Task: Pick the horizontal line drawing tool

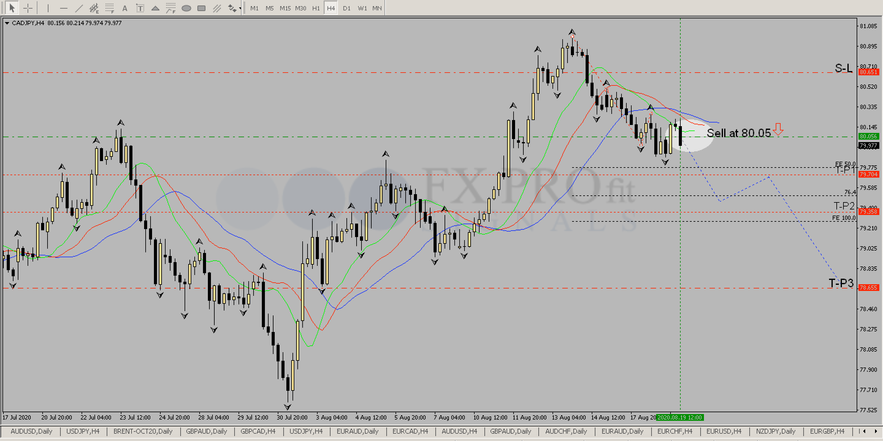Action: click(x=63, y=8)
